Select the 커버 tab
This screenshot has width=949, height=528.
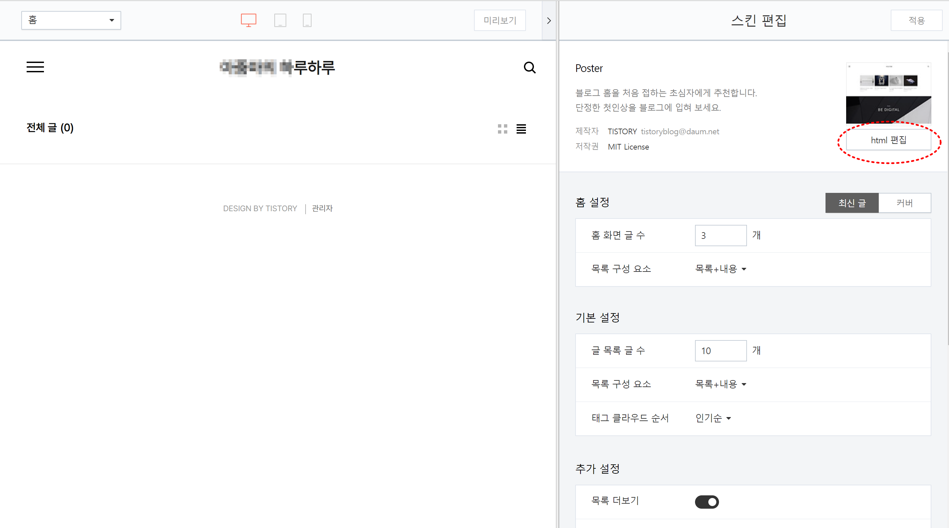(x=904, y=203)
